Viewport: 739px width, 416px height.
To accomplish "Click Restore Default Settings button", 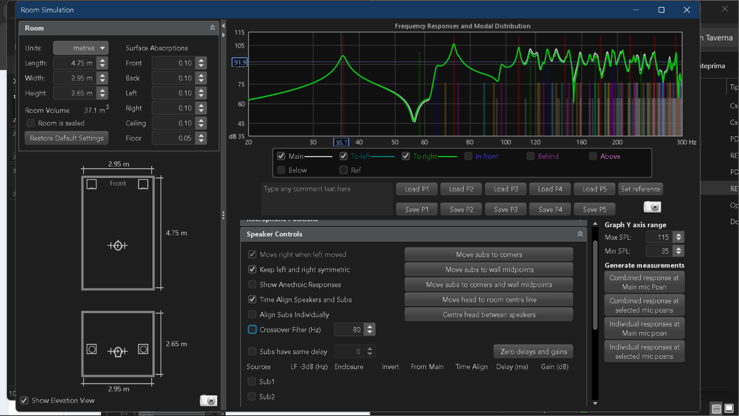I will pos(66,138).
